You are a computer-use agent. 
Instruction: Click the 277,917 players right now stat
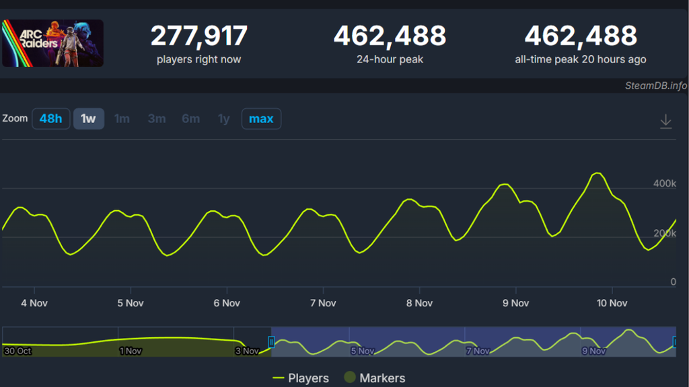(x=198, y=36)
